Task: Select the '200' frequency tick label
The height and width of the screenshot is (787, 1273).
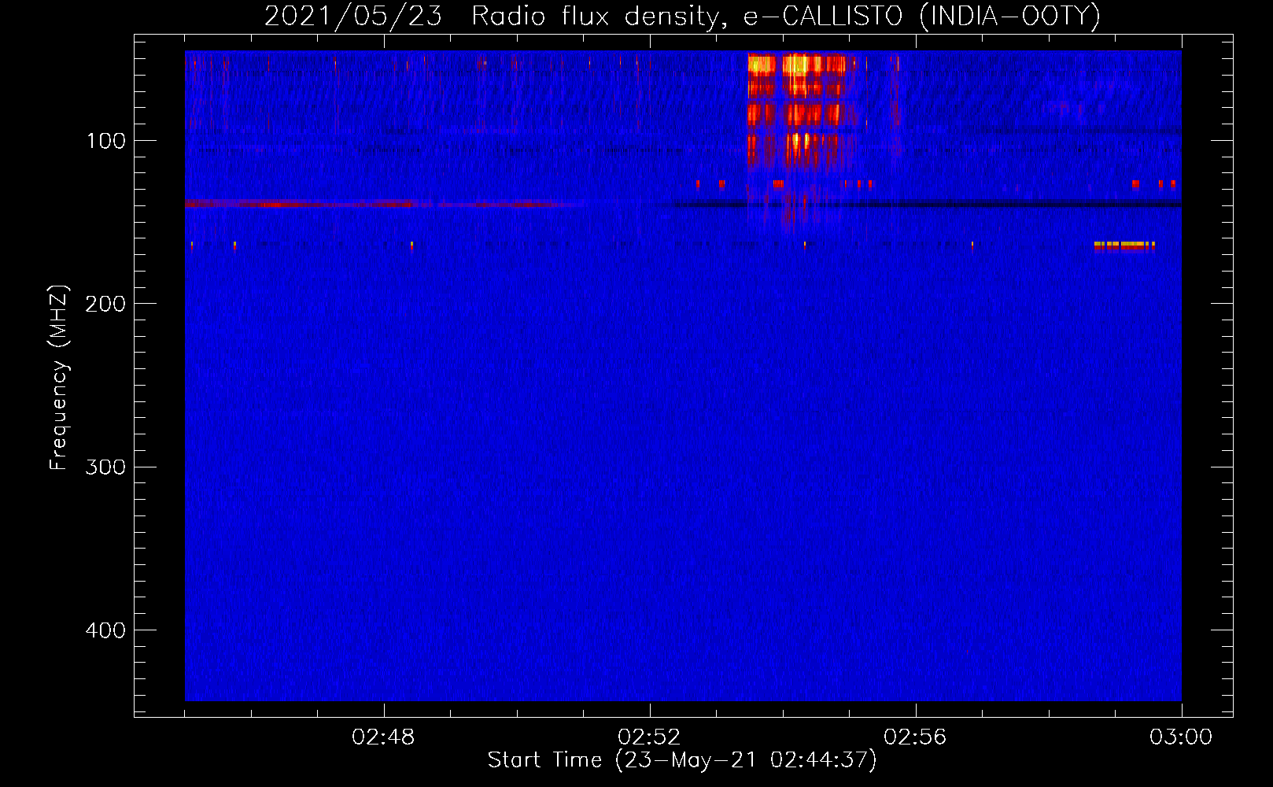Action: pos(105,304)
